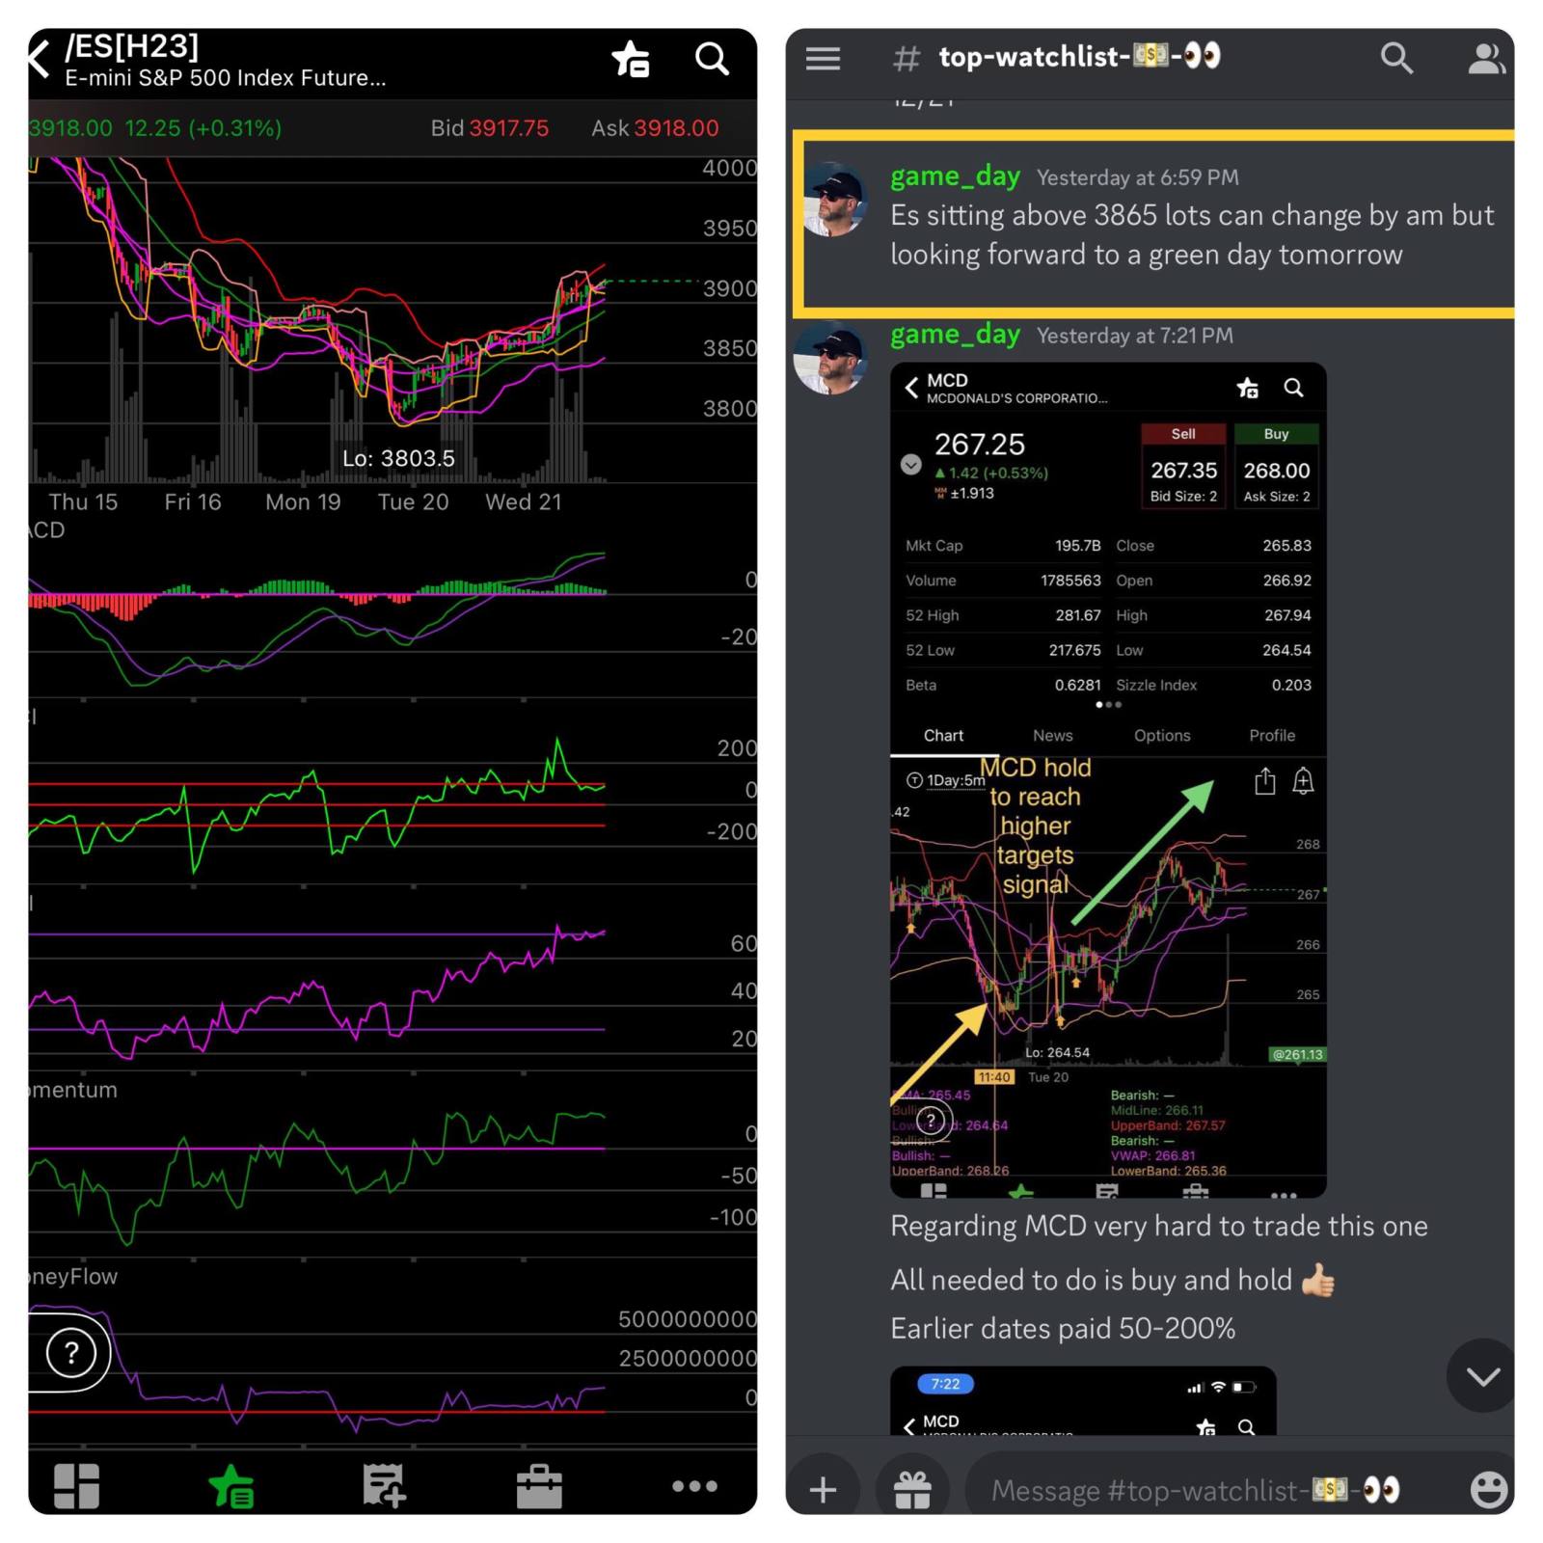Tap the 'Earlier dates paid 50-200%' message
Screen dimensions: 1543x1543
pyautogui.click(x=1063, y=1328)
